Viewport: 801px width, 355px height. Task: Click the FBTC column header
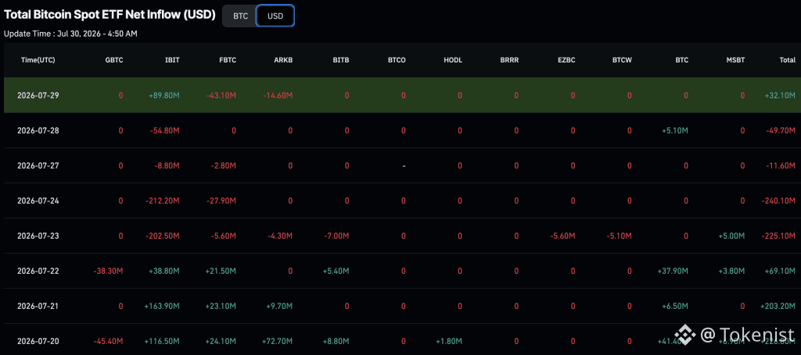click(228, 60)
